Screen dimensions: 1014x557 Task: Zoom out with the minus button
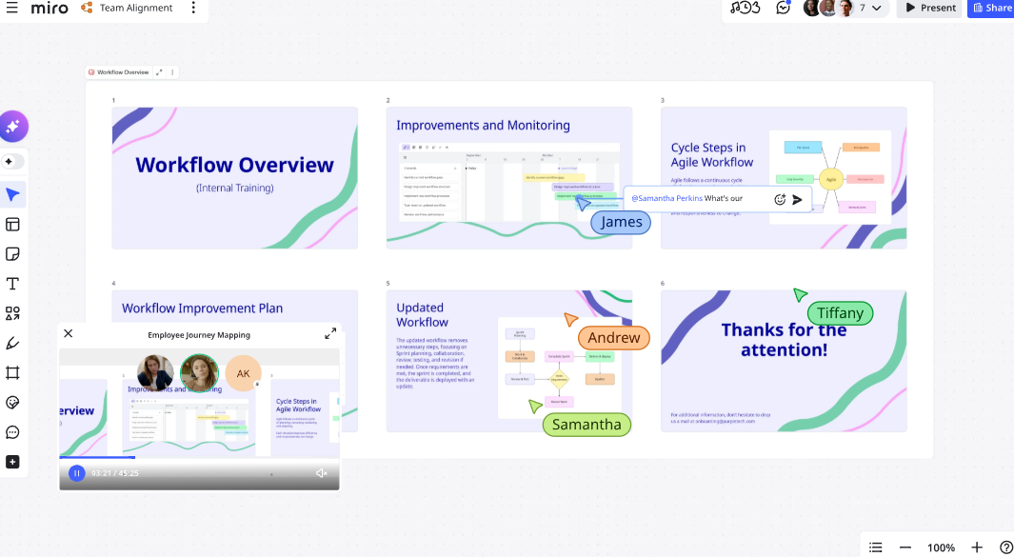905,547
